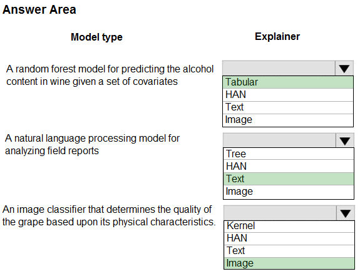Select Tabular for the random forest model

(287, 82)
